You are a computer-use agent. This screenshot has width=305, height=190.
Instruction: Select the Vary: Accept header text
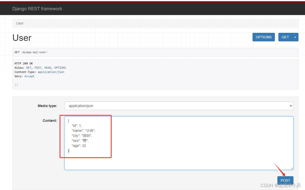[x=24, y=76]
